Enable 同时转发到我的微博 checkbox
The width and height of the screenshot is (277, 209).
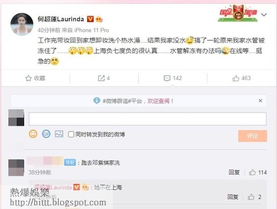click(71, 135)
